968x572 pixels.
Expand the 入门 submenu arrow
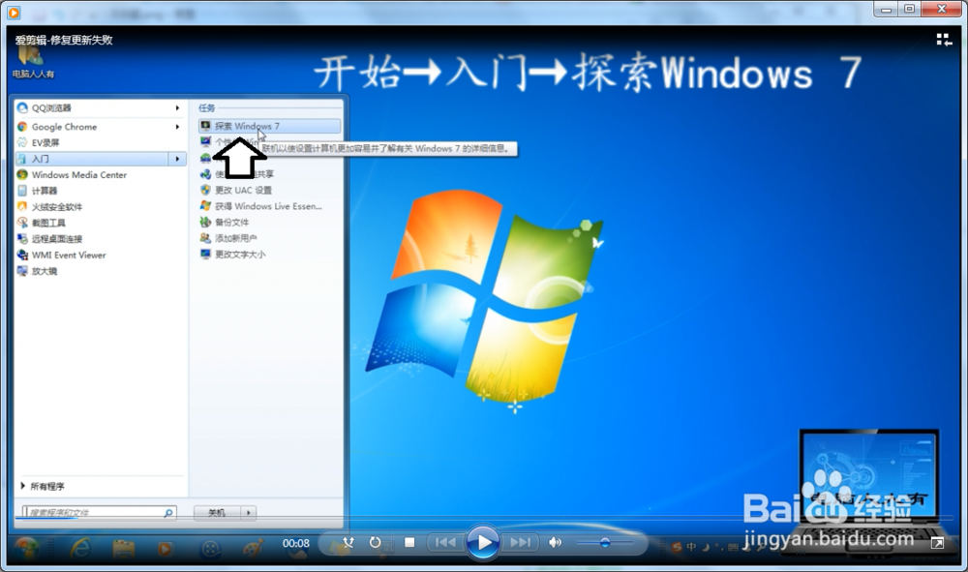[178, 159]
